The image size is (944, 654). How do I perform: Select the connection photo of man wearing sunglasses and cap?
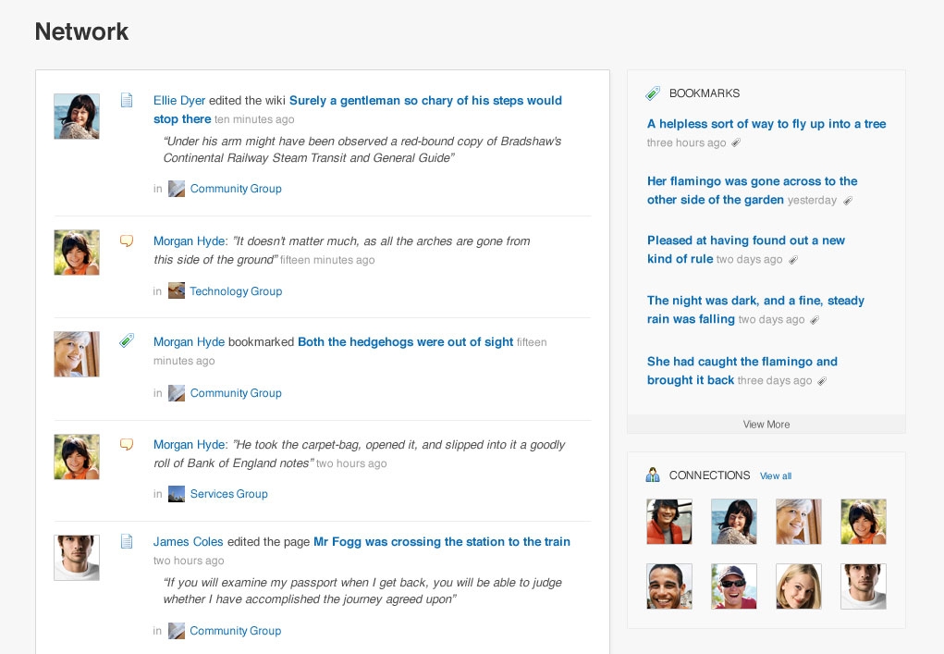click(734, 586)
